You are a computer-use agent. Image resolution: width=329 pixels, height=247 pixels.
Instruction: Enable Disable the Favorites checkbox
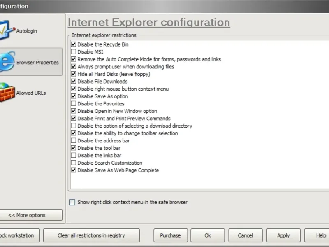(74, 104)
